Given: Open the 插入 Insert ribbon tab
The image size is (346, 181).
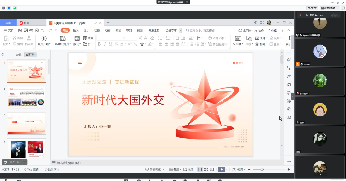Looking at the screenshot, I should (76, 31).
